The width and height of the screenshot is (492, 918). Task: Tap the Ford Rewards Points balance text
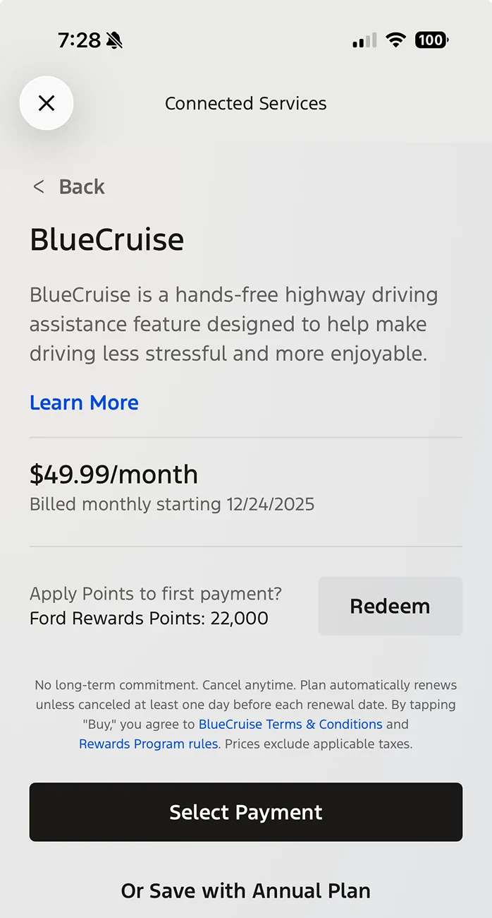coord(148,618)
